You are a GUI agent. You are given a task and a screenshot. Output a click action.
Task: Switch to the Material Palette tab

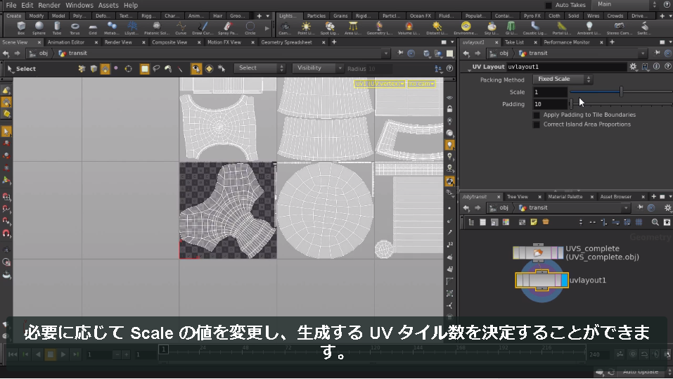(x=565, y=197)
